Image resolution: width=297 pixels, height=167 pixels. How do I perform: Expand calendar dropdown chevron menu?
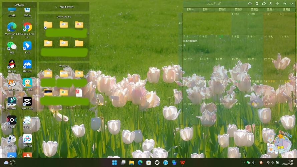point(292,4)
